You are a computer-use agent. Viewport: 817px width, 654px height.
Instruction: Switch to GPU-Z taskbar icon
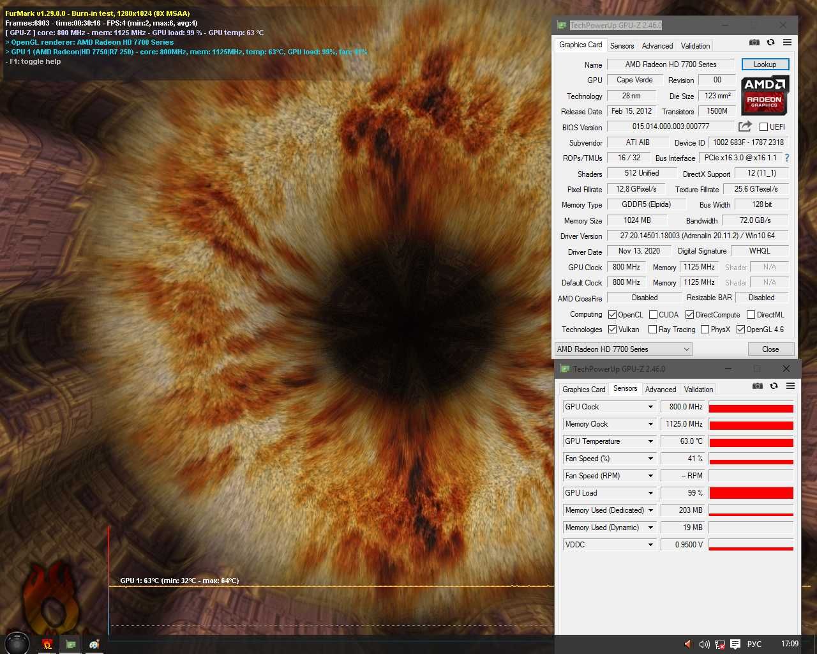(x=71, y=644)
